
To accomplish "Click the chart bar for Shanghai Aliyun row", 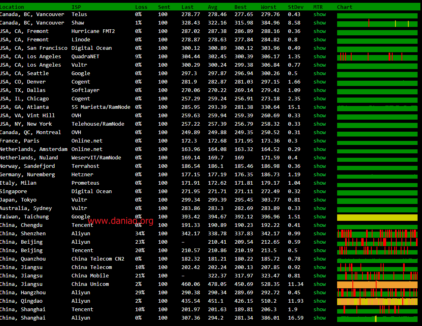I will pyautogui.click(x=377, y=319).
